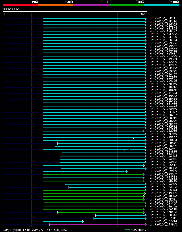Click label UniRef100_B9S6F7

163,47
